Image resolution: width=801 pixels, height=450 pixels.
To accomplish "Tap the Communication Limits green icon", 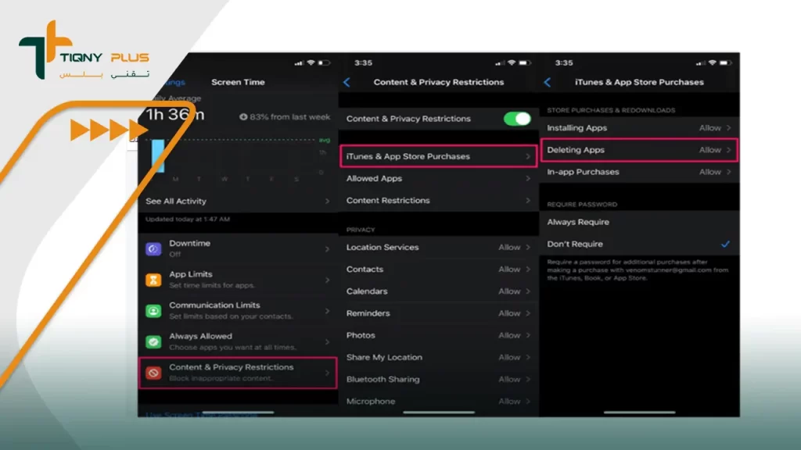I will [x=153, y=311].
